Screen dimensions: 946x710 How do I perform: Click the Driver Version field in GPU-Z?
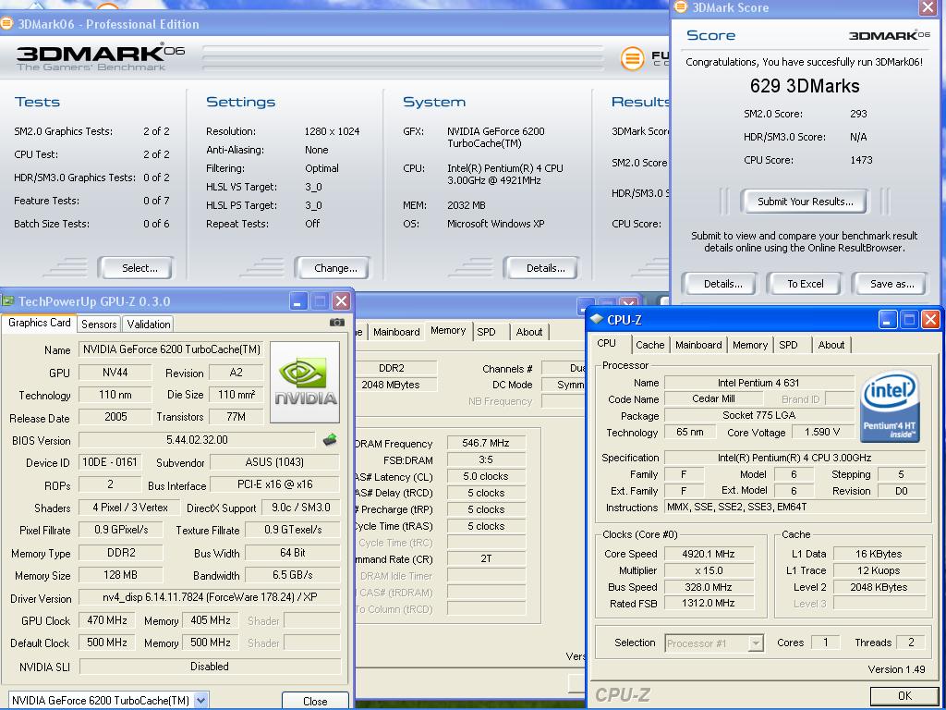click(x=210, y=598)
